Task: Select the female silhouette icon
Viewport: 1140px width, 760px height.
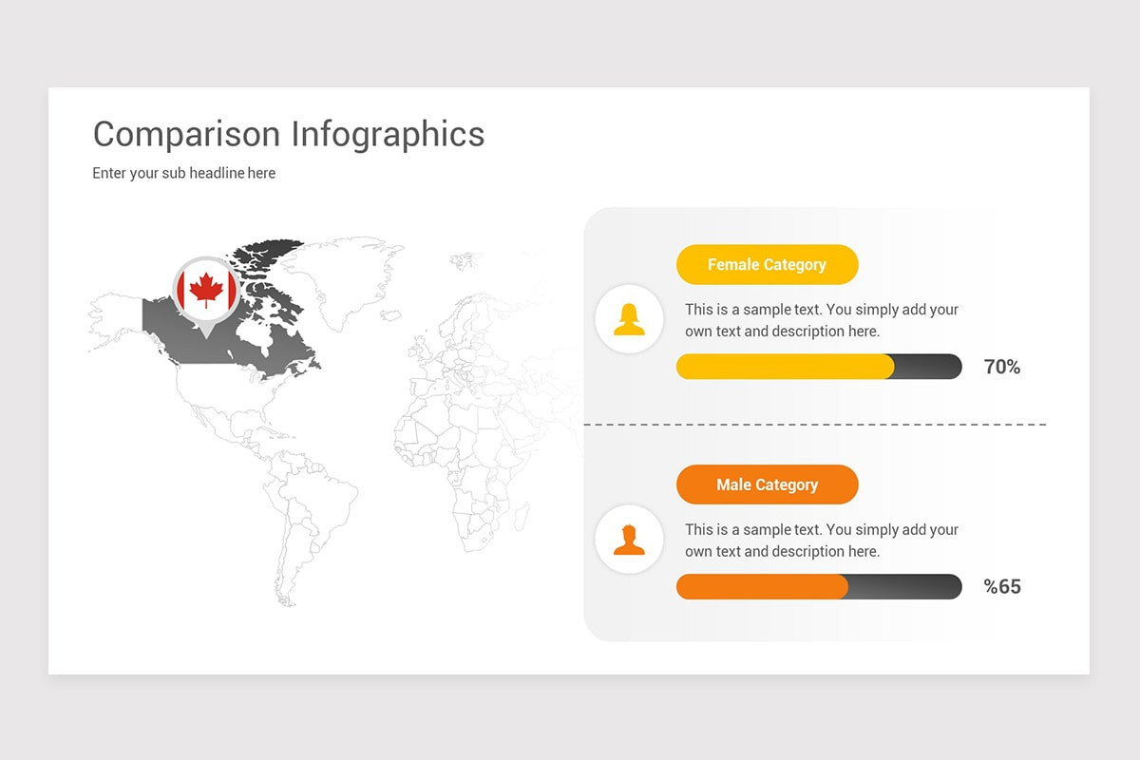Action: 629,319
